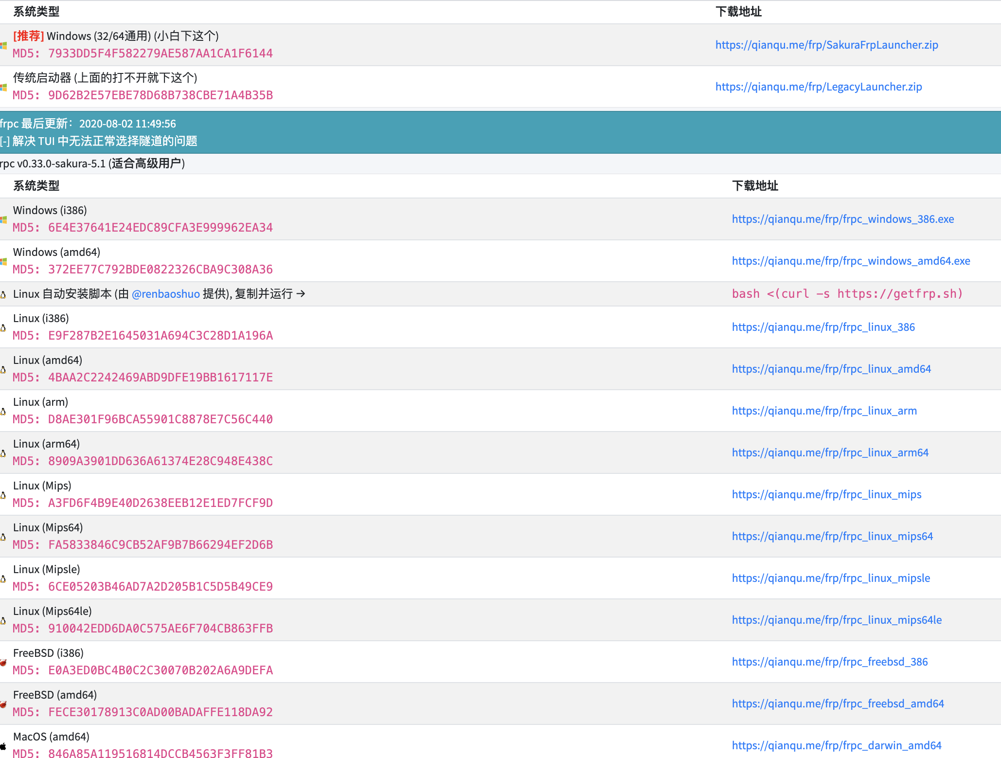Image resolution: width=1001 pixels, height=758 pixels.
Task: Select MD5 hash A3FD6F4B9E40D2638EEB12E1ED7FCF9D
Action: 161,503
